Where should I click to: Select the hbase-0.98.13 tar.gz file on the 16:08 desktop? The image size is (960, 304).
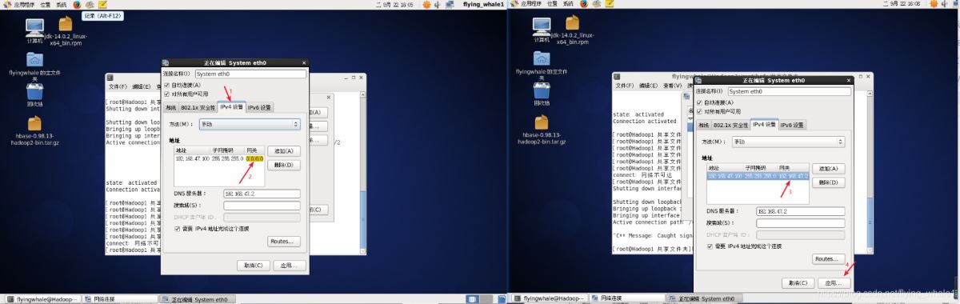pos(542,130)
